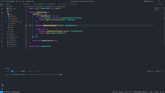Open Manage gear icon in activity bar
Screen dimensions: 165x93
point(2,89)
